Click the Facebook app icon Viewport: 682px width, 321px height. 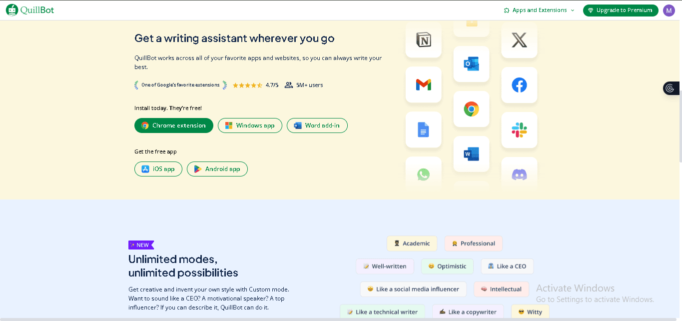coord(519,85)
